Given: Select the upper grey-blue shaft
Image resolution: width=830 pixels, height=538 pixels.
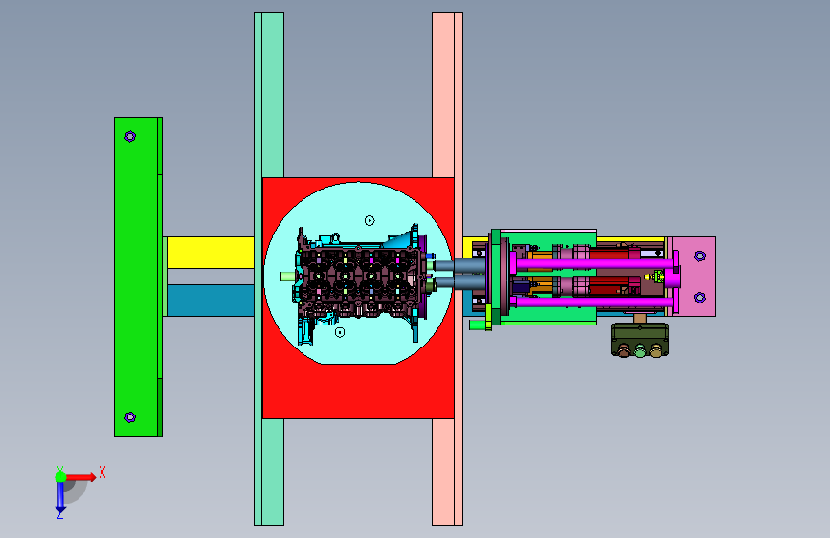Looking at the screenshot, I should [460, 265].
